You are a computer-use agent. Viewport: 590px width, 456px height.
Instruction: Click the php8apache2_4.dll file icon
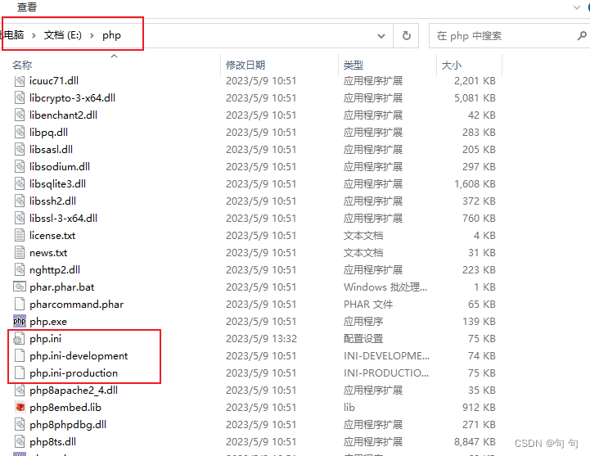point(20,391)
